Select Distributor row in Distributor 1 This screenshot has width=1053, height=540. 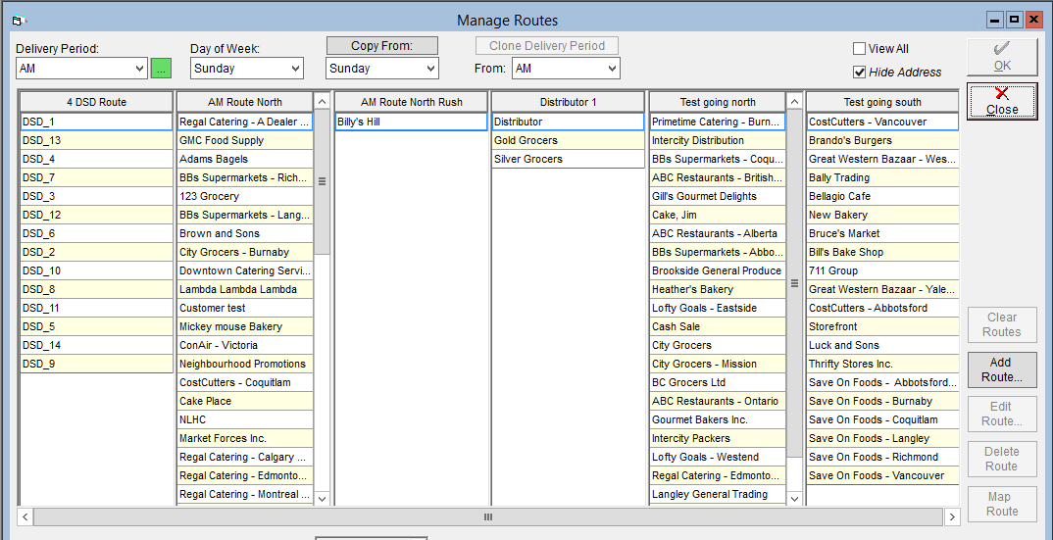coord(568,122)
